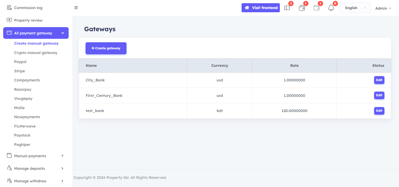Expand the Manual payments chevron
399x187 pixels.
click(62, 156)
